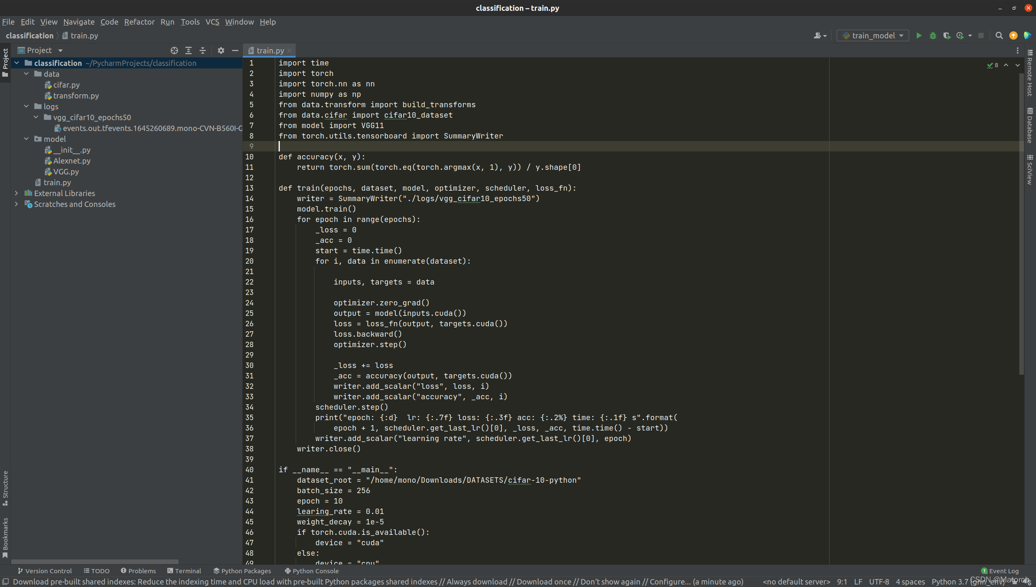The image size is (1036, 587).
Task: Hide the Project tool window
Action: [235, 50]
